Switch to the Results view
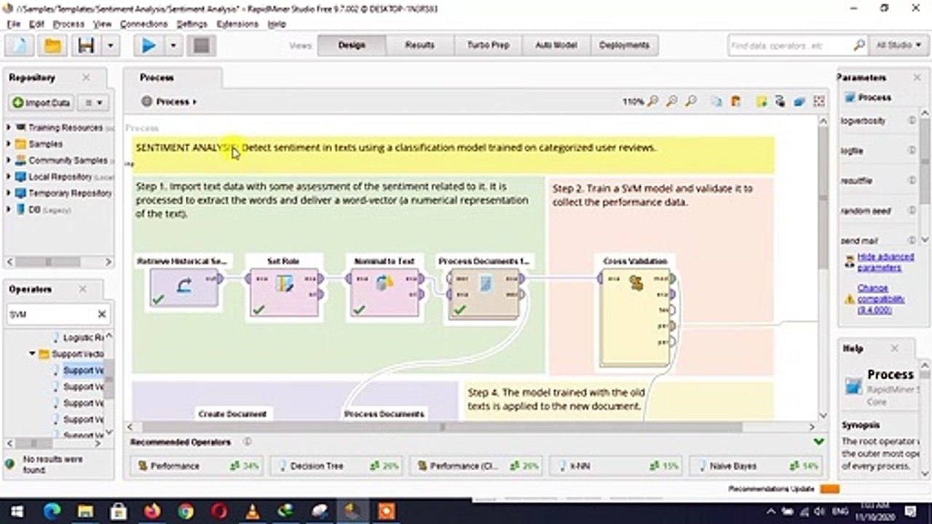This screenshot has width=932, height=524. 419,45
